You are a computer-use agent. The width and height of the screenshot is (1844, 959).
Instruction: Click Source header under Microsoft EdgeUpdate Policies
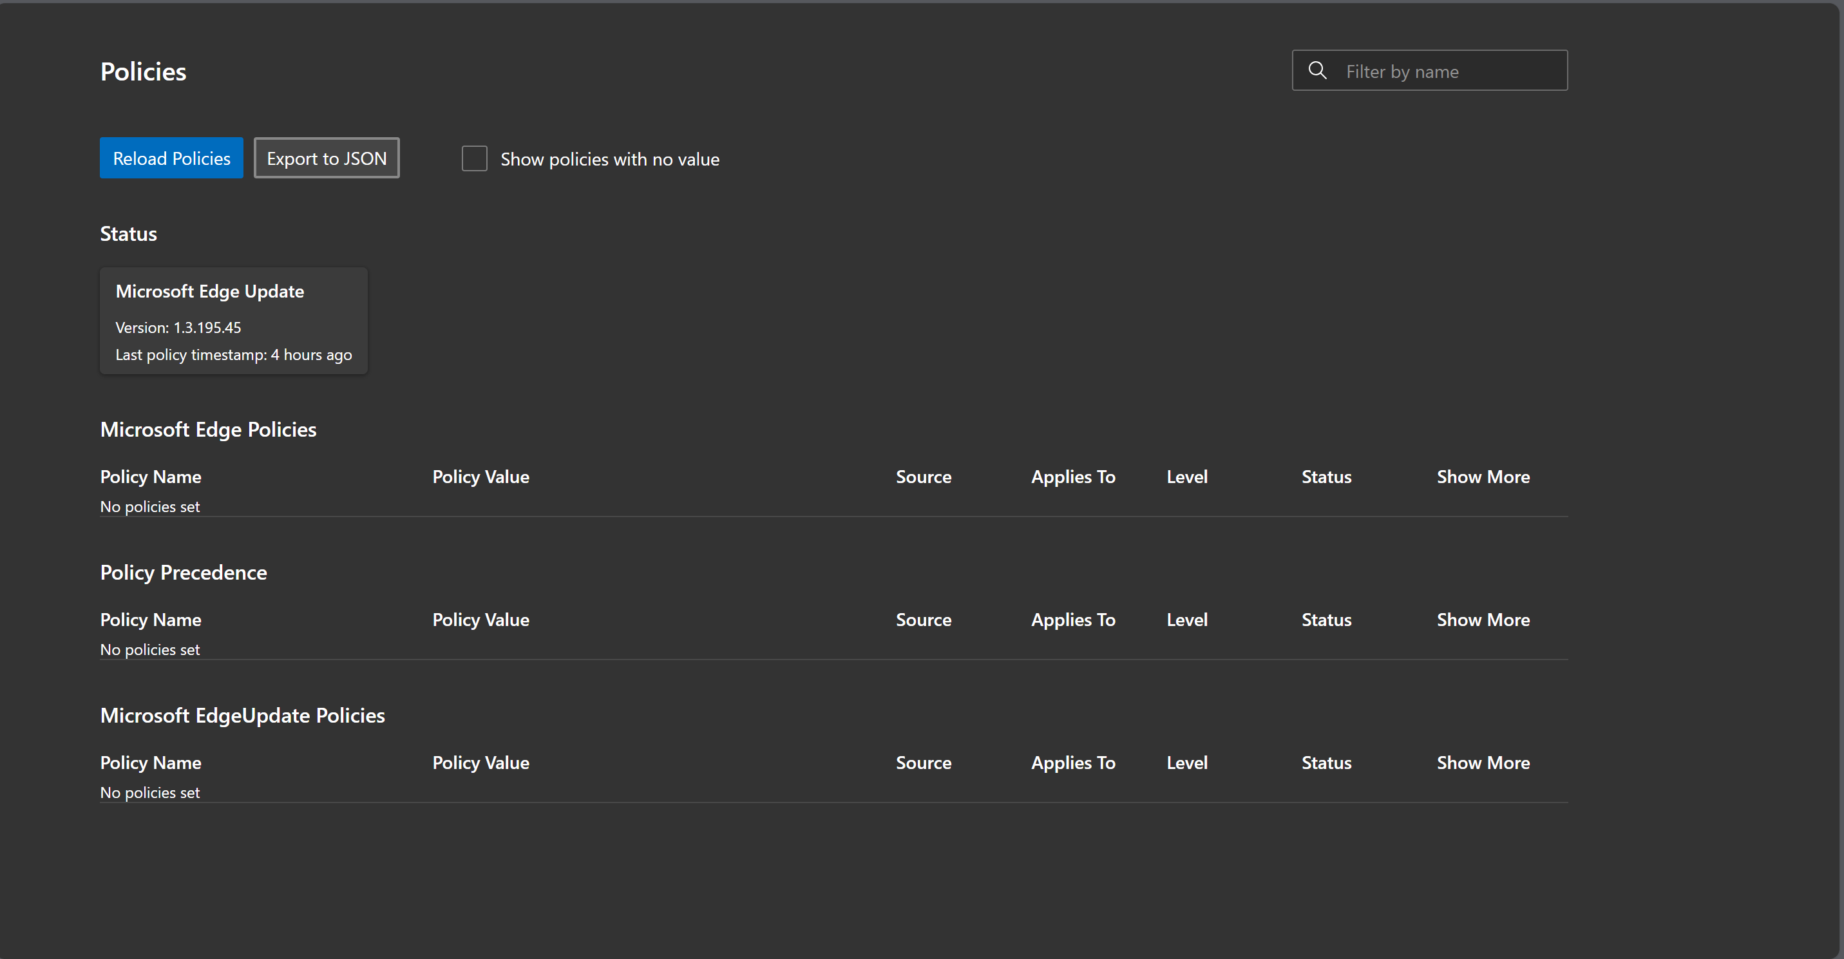(x=923, y=763)
